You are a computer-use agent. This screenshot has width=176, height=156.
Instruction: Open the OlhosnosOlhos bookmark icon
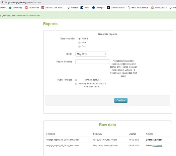click(x=108, y=8)
